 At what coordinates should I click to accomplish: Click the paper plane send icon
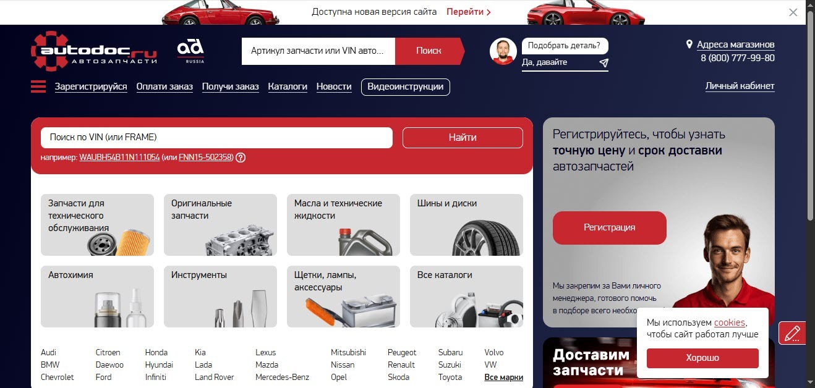coord(604,63)
